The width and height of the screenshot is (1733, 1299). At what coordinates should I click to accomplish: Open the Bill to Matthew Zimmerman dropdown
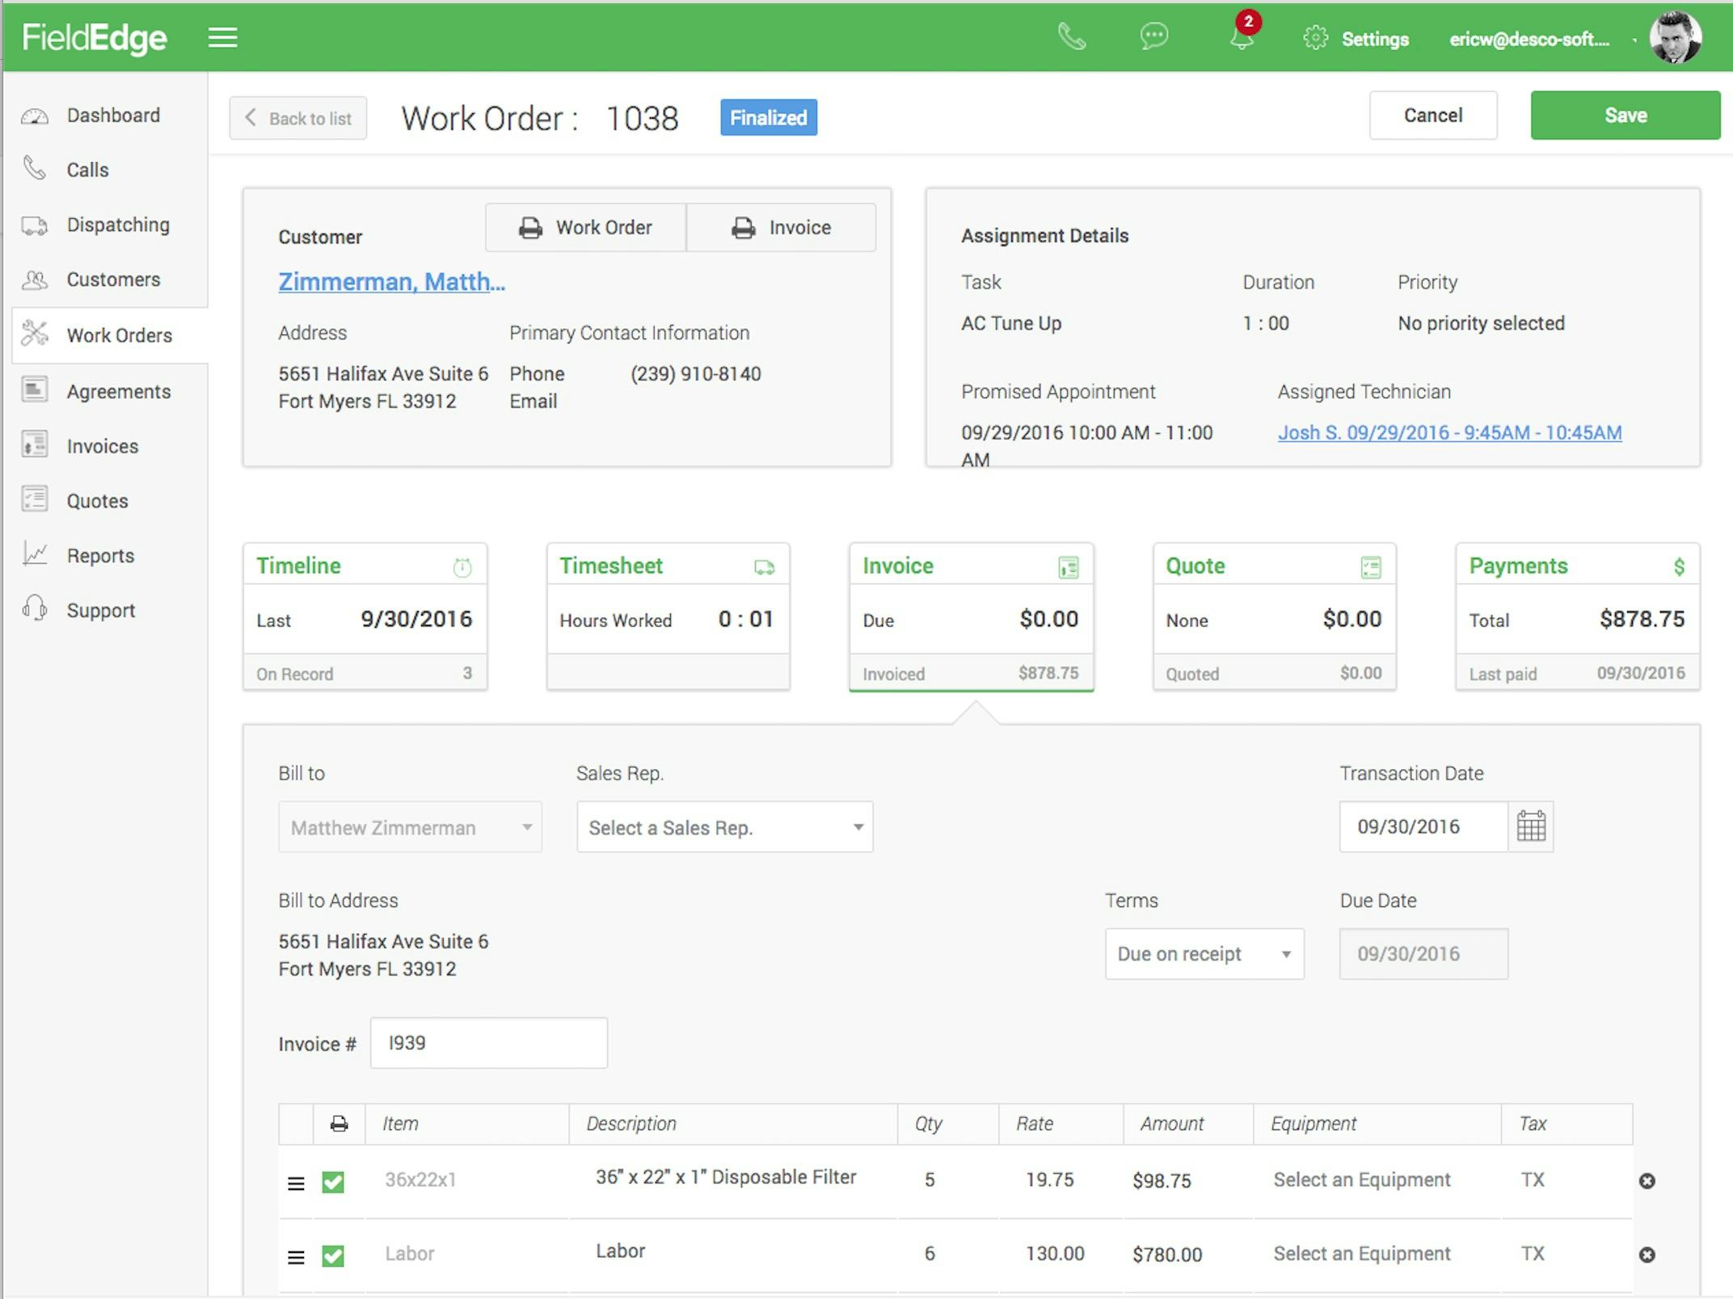coord(410,827)
